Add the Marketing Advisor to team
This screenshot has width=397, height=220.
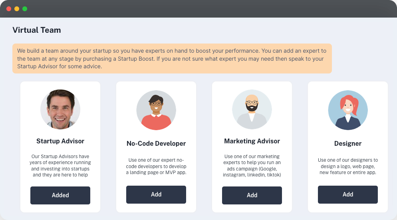(x=252, y=195)
